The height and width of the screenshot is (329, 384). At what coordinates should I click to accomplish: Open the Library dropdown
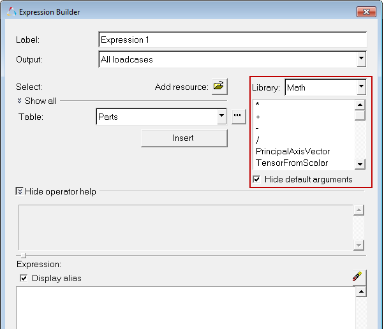click(361, 87)
